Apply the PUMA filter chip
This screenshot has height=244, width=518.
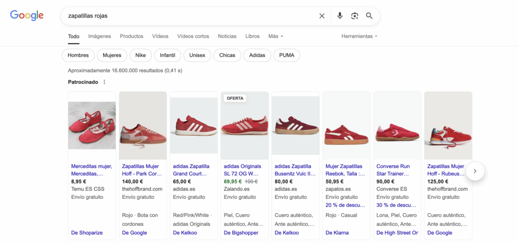point(287,55)
